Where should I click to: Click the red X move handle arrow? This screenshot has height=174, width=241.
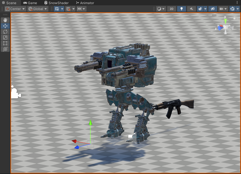[x=74, y=141]
